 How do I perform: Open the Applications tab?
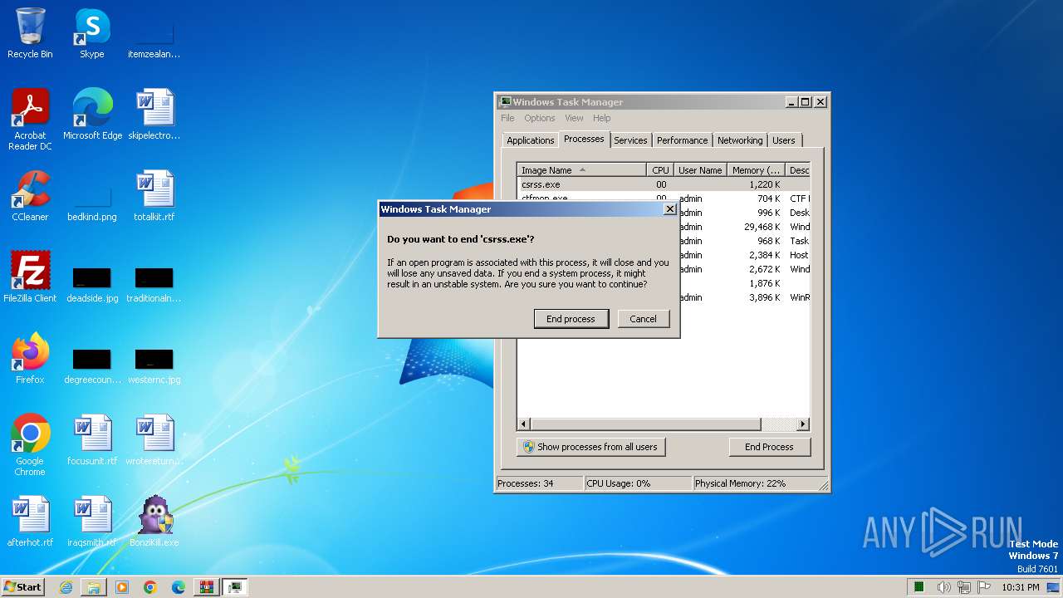tap(530, 140)
